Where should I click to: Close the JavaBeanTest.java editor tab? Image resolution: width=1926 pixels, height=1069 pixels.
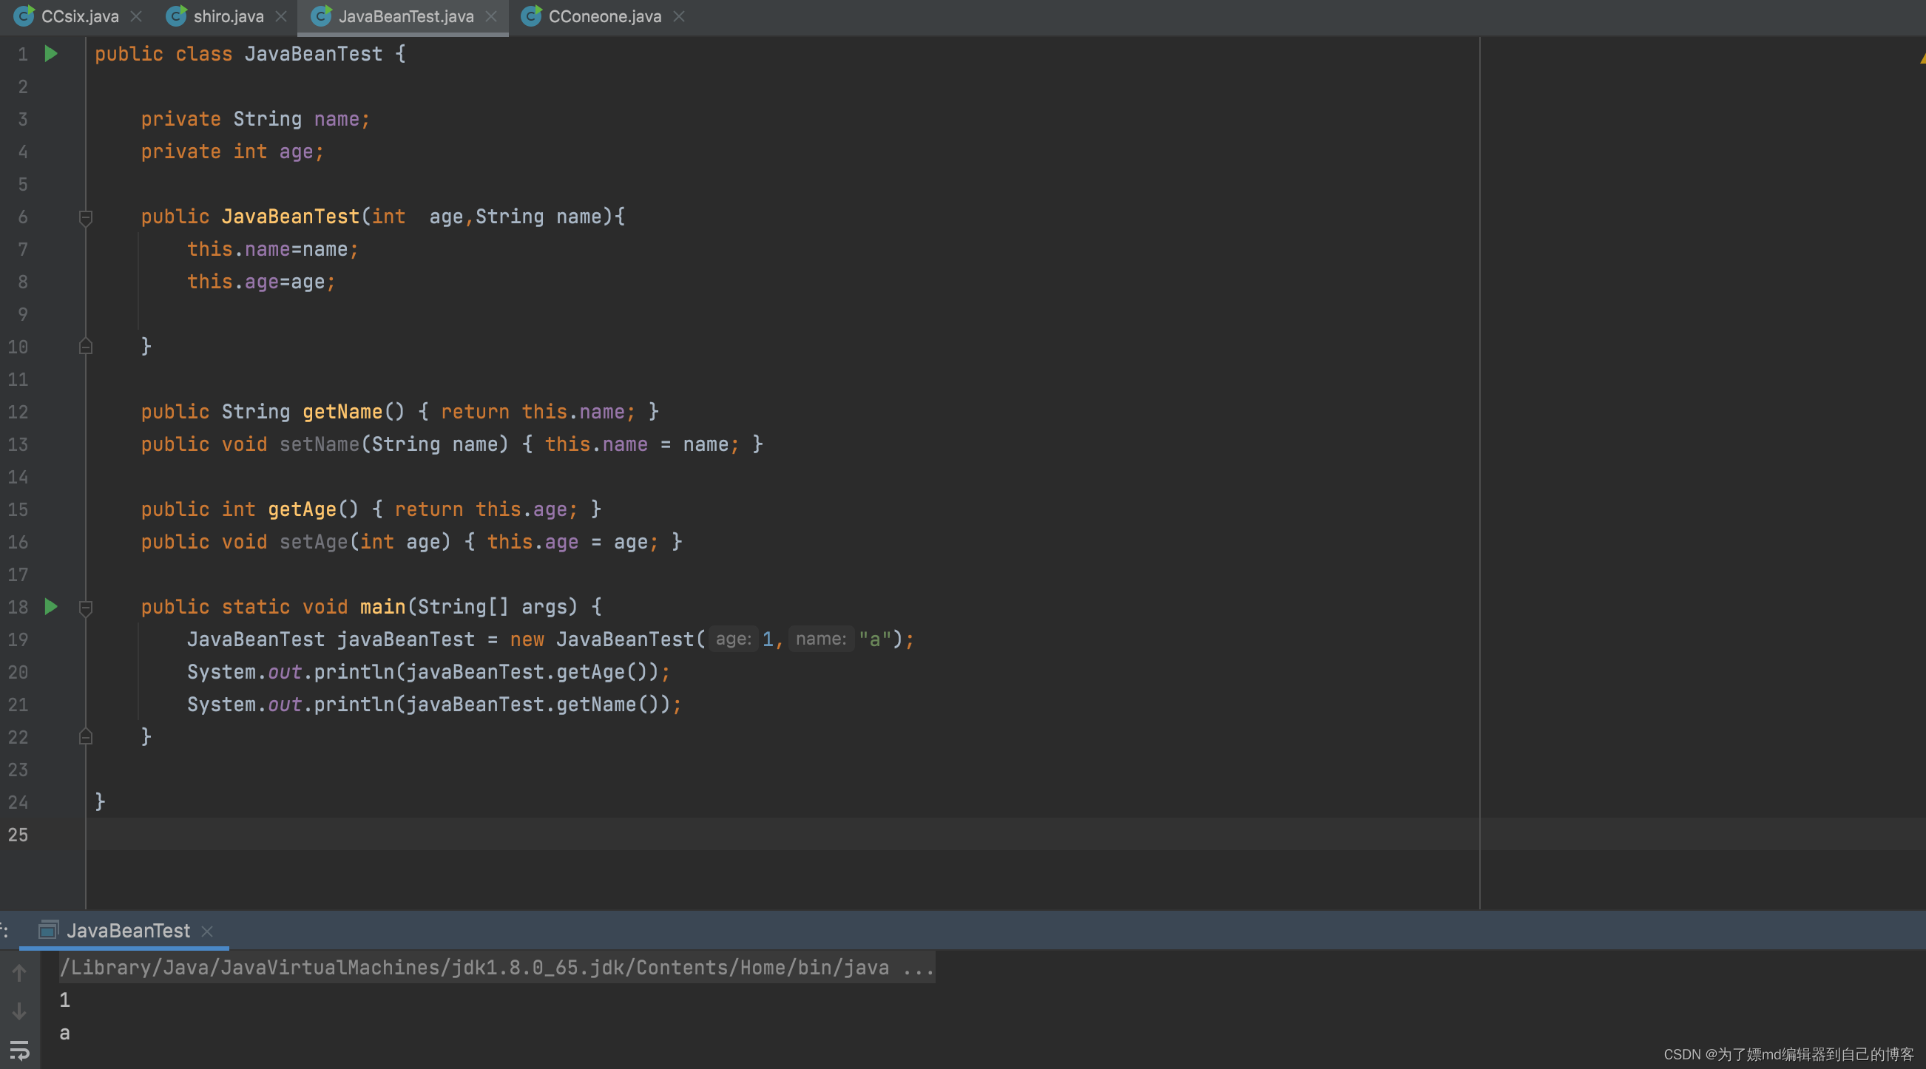(x=491, y=16)
